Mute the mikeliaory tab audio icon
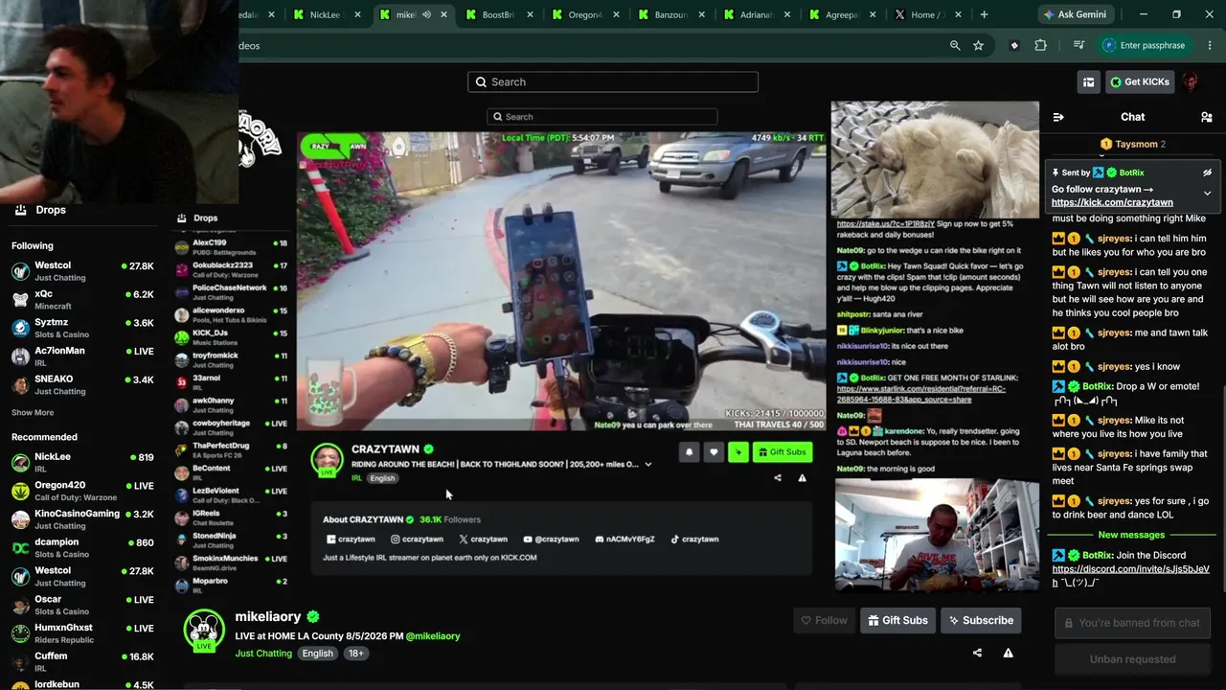Viewport: 1226px width, 690px height. pyautogui.click(x=426, y=14)
